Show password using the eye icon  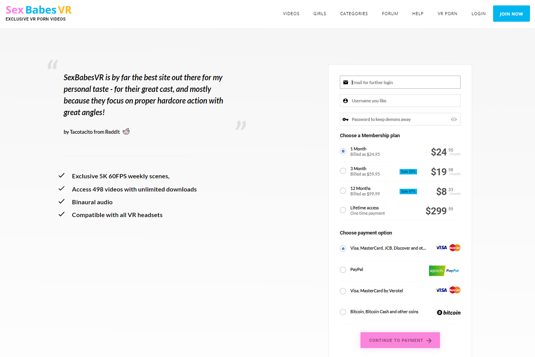coord(454,119)
